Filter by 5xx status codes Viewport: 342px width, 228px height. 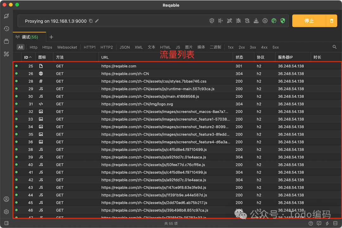click(275, 47)
